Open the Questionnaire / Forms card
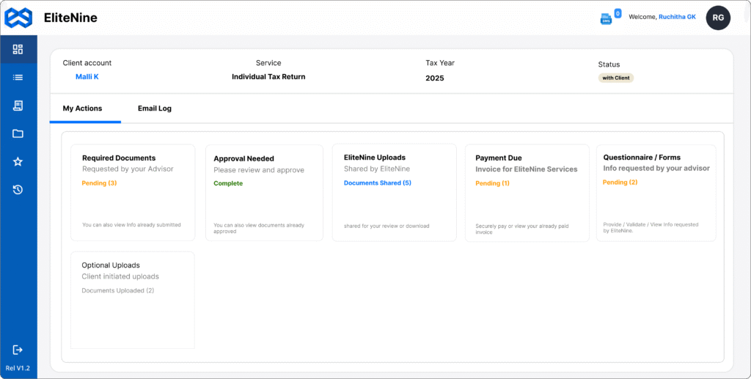Viewport: 751px width, 379px height. [656, 192]
